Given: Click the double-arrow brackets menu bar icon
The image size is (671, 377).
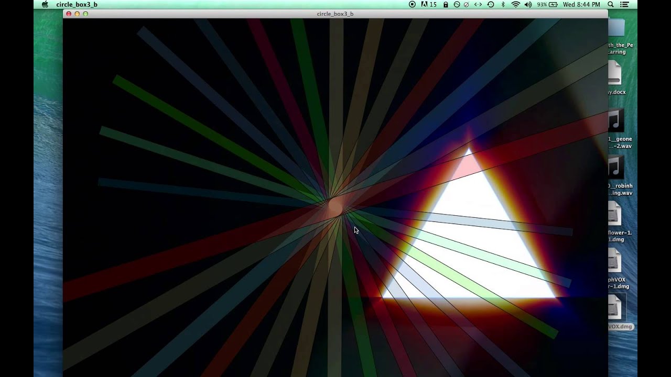Looking at the screenshot, I should coord(478,4).
